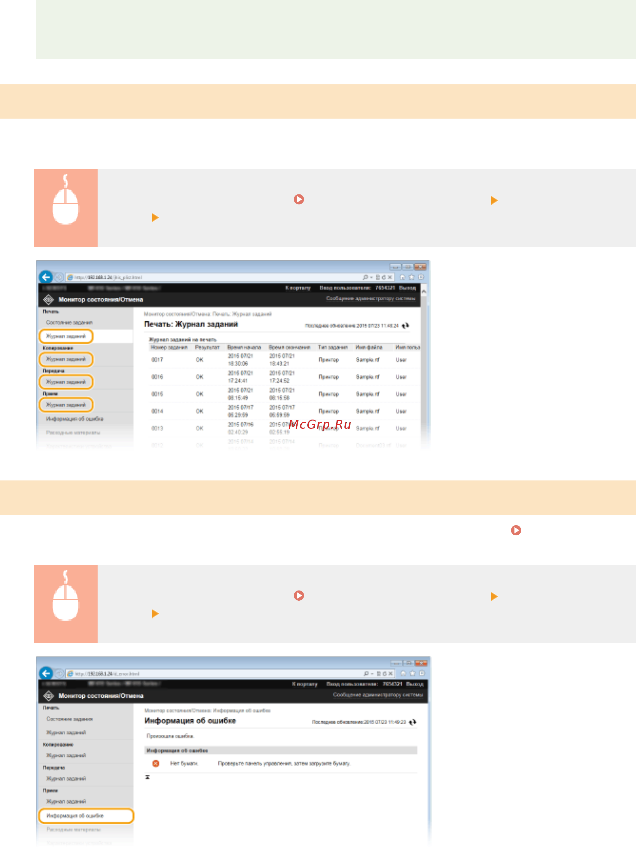Viewport: 636px width, 848px height.
Task: Click the 'Нет бумаги.' error message text
Action: [184, 763]
